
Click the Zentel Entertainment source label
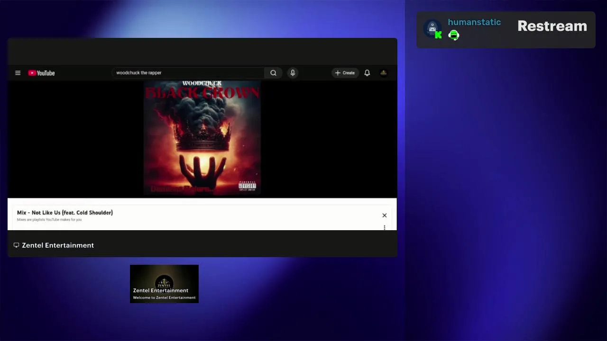(58, 245)
